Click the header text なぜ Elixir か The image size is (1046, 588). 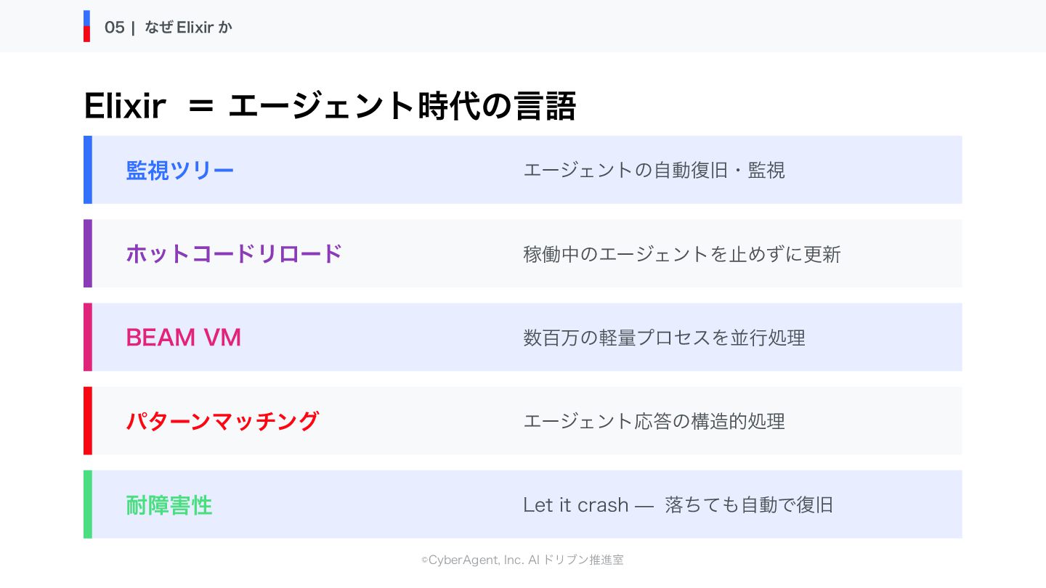point(189,28)
